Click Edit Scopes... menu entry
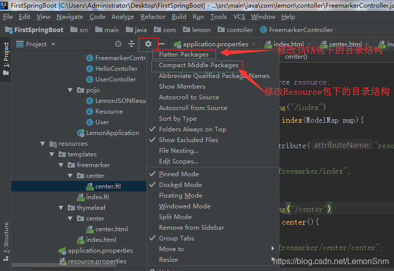Viewport: 394px width, 271px height. (x=178, y=161)
